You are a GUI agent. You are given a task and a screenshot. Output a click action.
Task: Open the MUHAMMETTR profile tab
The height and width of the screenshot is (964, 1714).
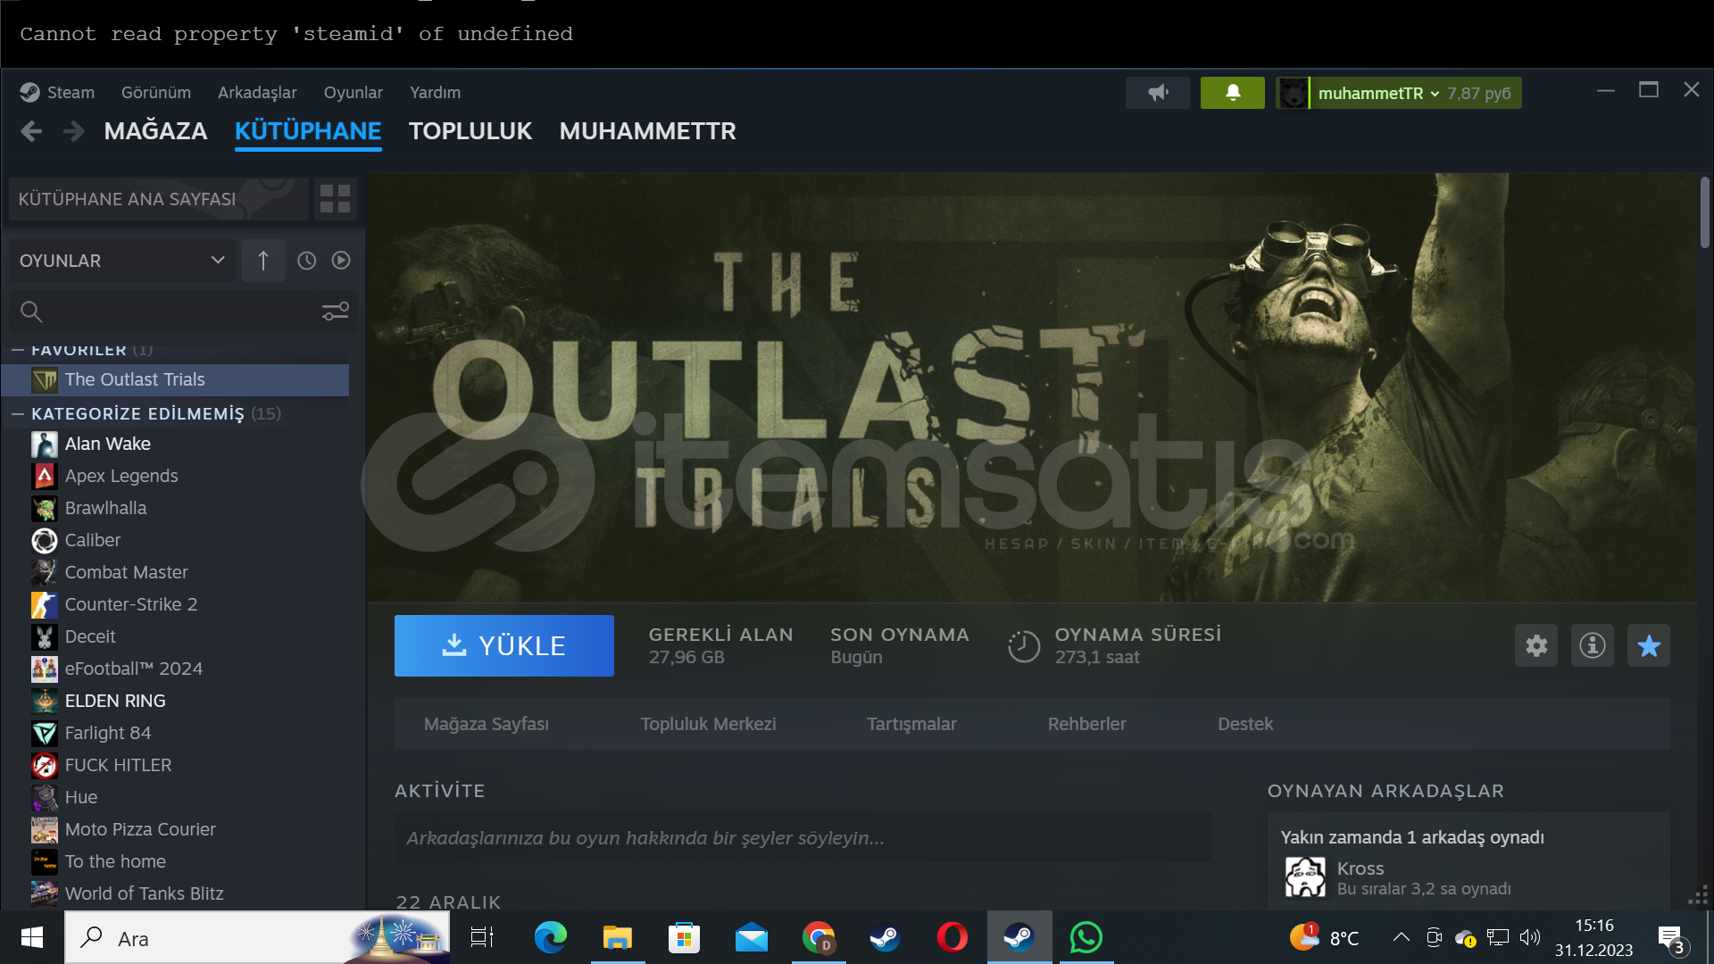click(647, 131)
